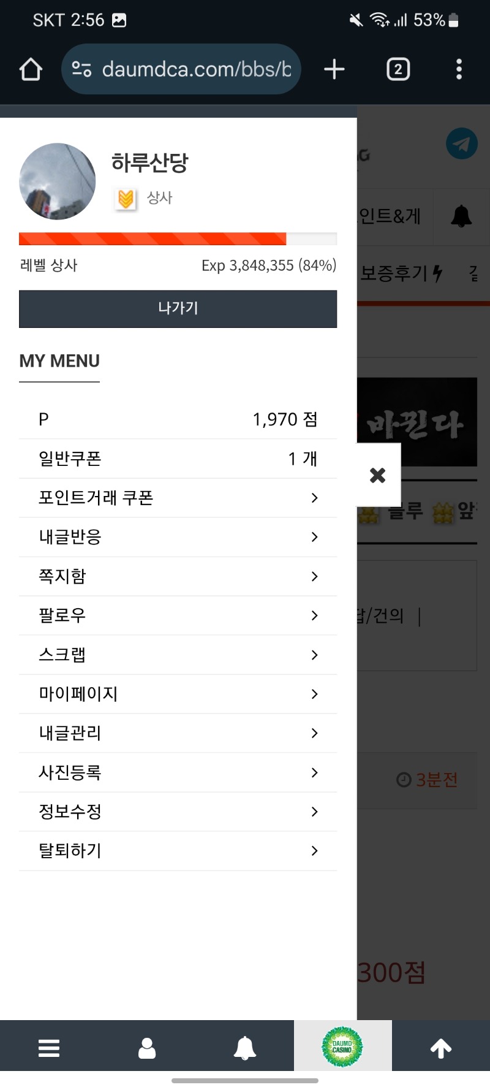Expand the 포인트거래 쿠폰 chevron

[x=314, y=498]
